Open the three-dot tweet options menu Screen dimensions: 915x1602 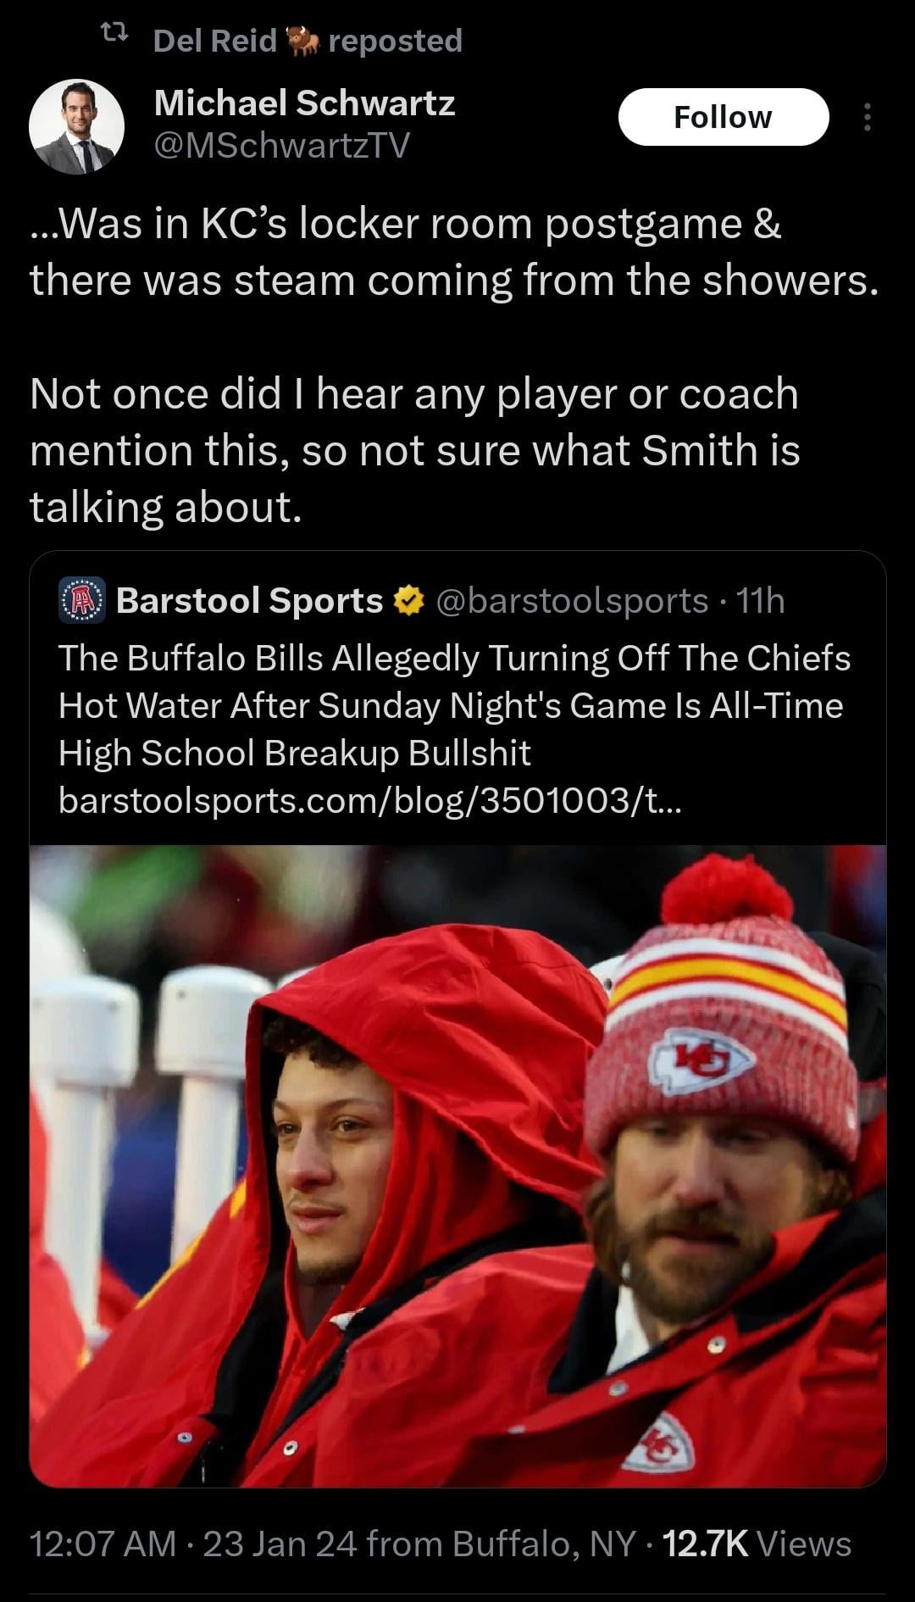point(867,117)
